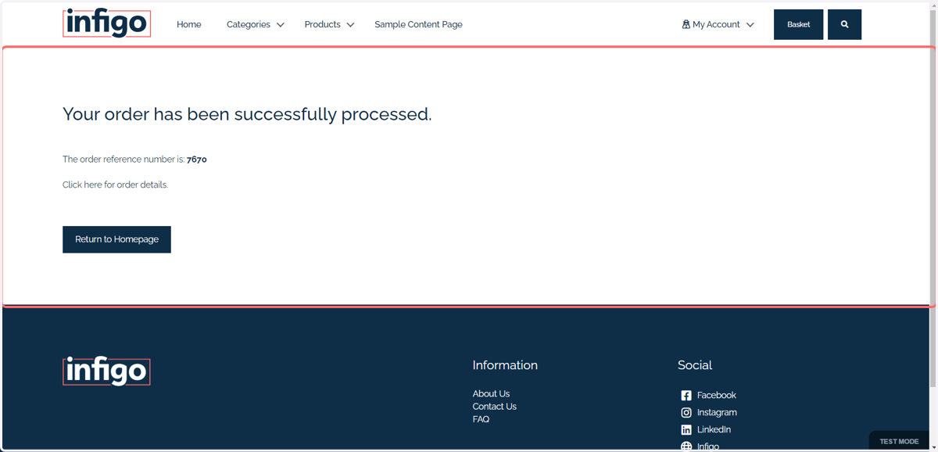Click order reference number 7670
Image resolution: width=938 pixels, height=452 pixels.
coord(197,160)
